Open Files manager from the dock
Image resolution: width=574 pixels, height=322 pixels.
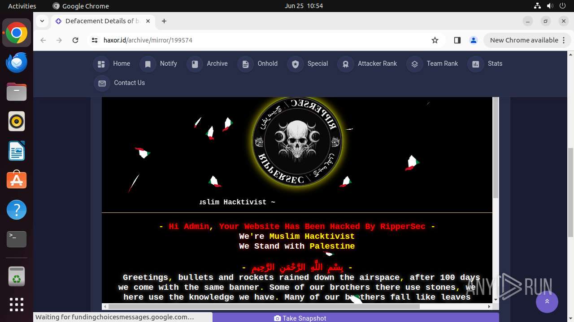tap(17, 92)
